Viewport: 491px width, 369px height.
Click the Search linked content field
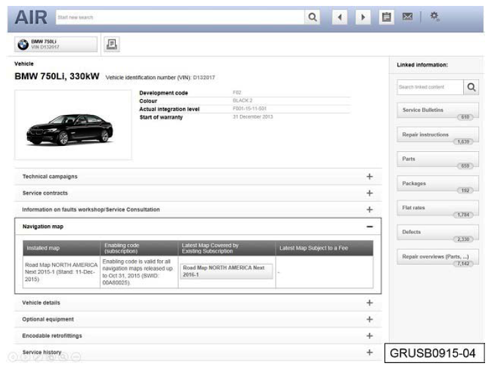430,87
